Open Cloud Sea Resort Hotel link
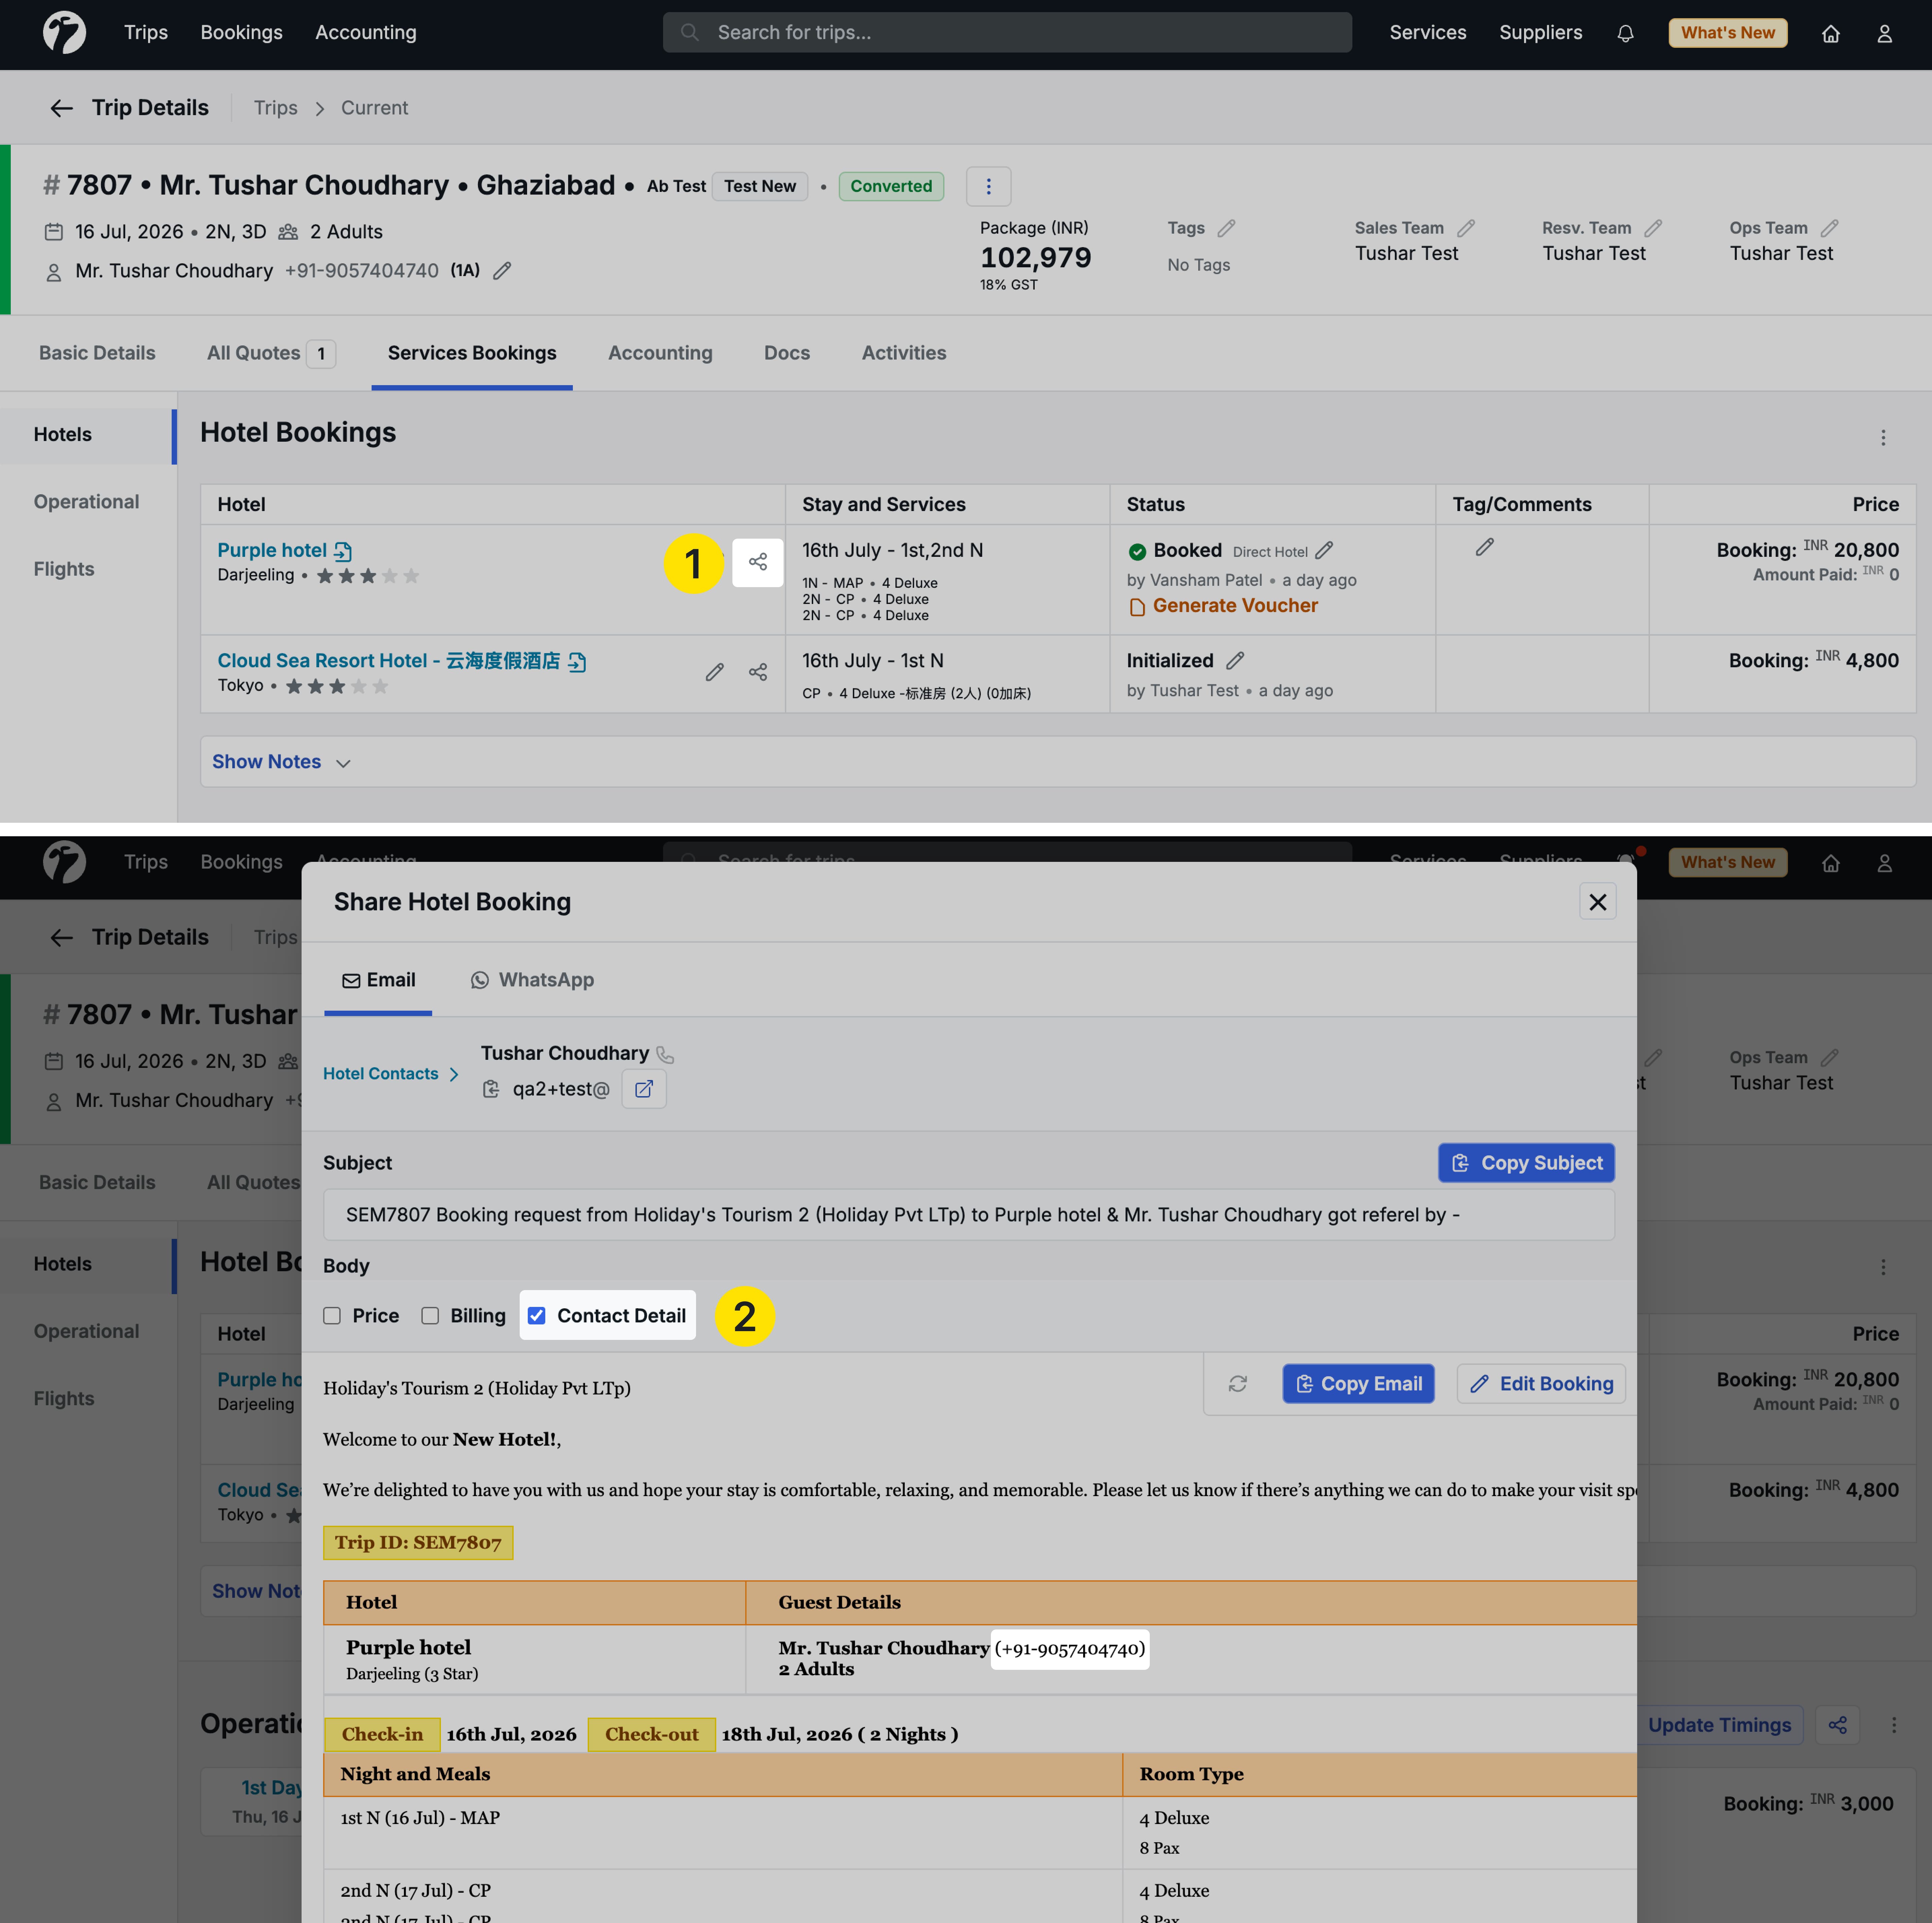The height and width of the screenshot is (1923, 1932). [389, 661]
